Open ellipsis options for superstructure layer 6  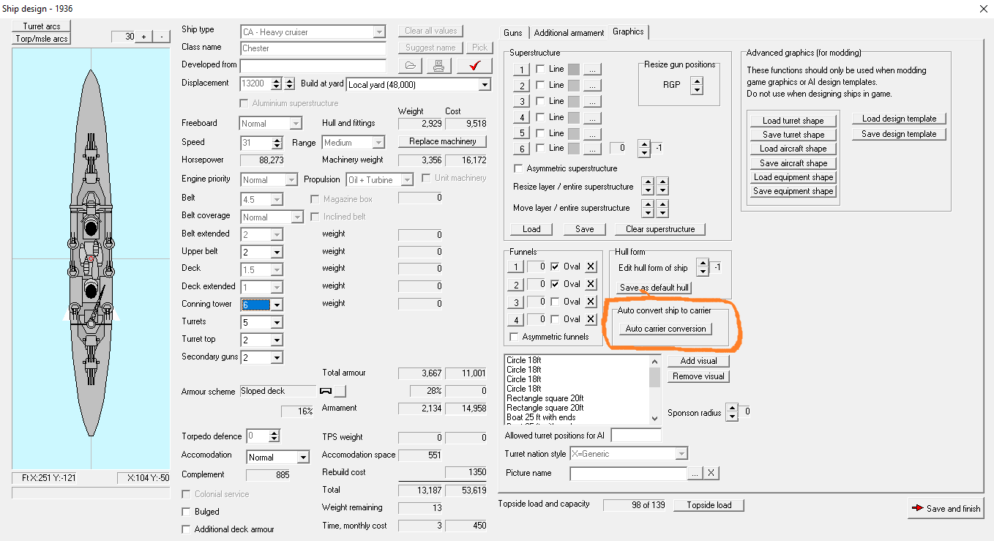click(592, 149)
